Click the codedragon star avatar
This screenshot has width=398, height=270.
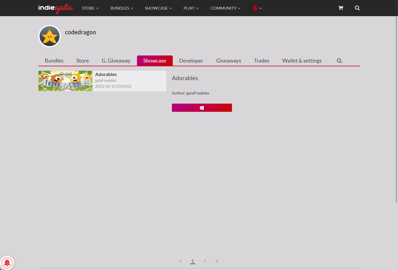[x=50, y=36]
